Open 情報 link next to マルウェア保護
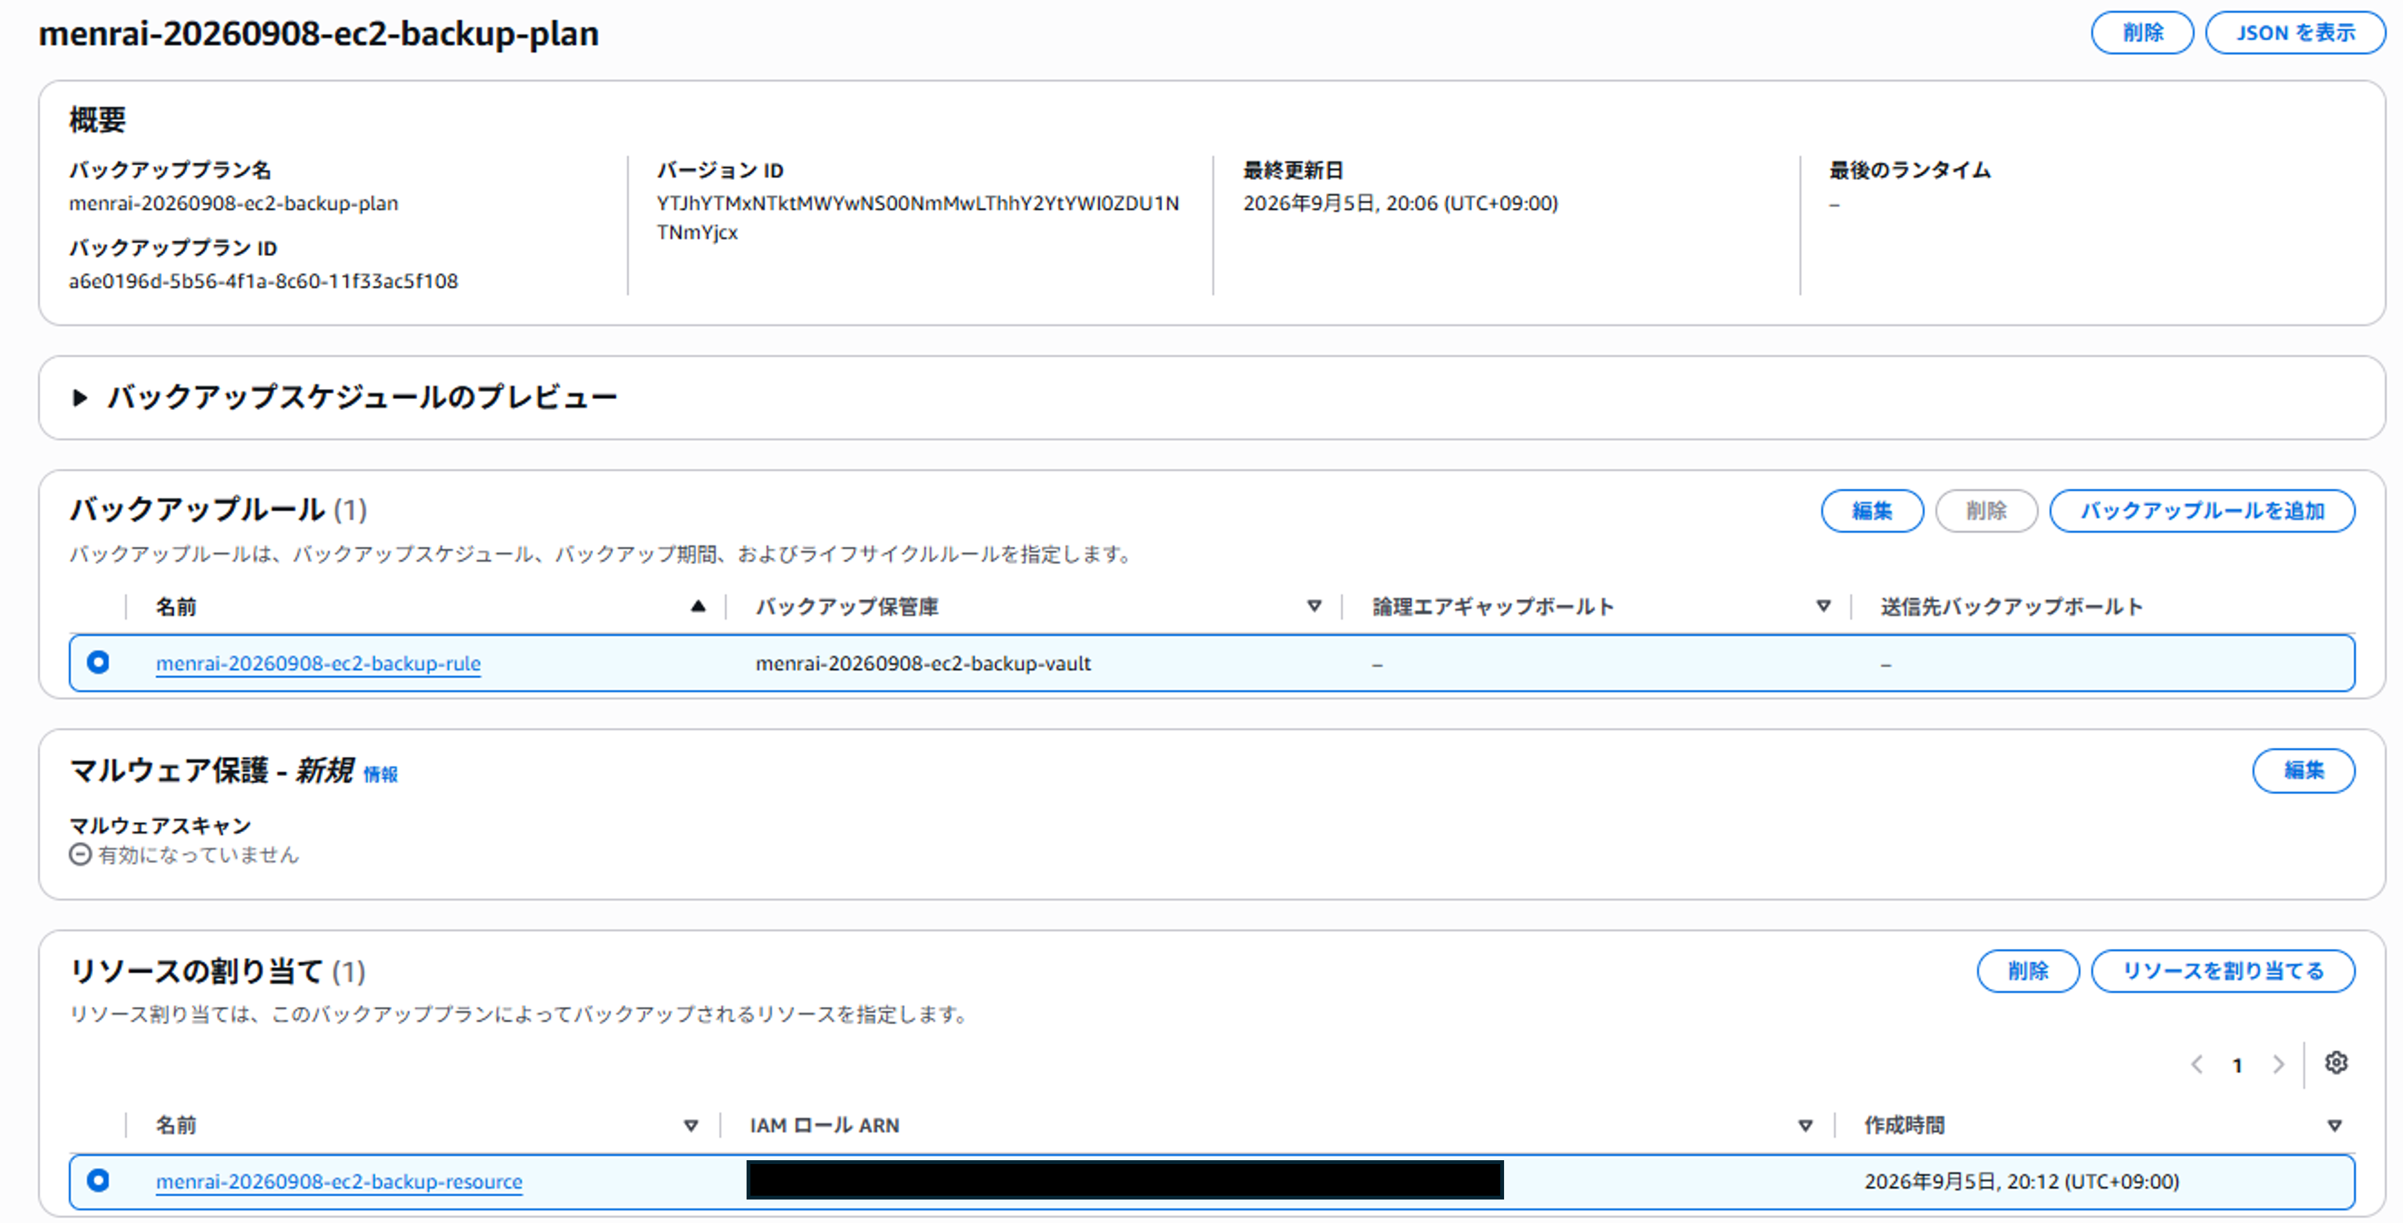 [x=380, y=775]
